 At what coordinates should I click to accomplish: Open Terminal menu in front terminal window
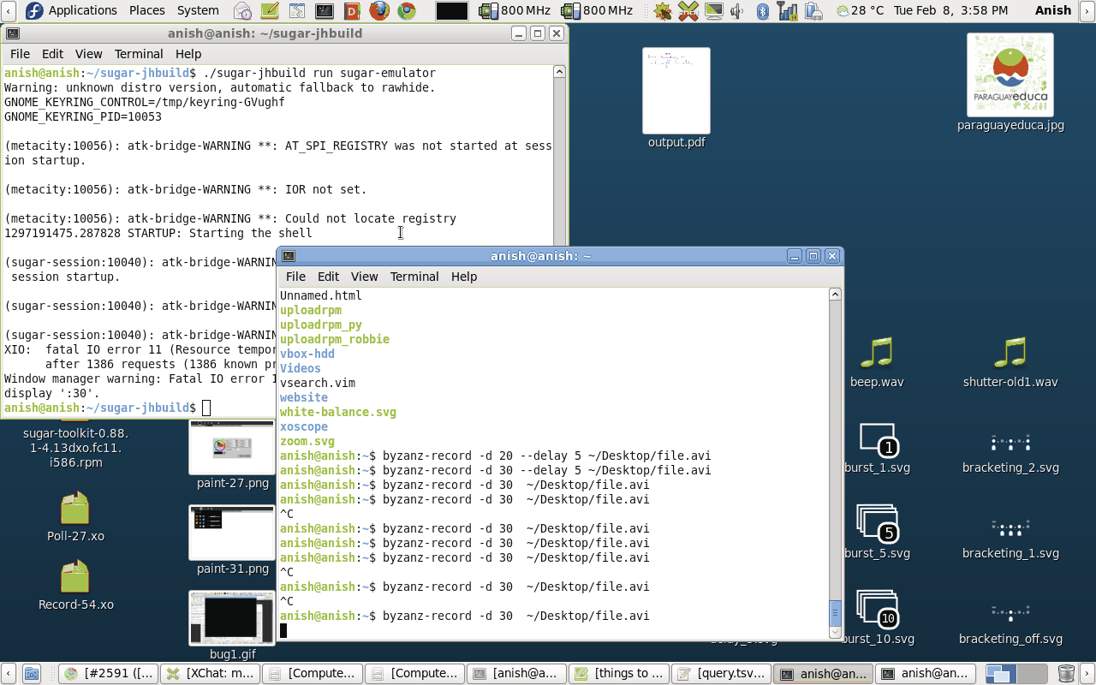pos(414,277)
